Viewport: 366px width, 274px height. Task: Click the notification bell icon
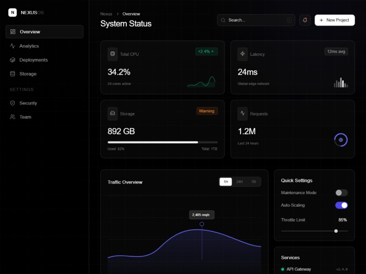click(305, 20)
